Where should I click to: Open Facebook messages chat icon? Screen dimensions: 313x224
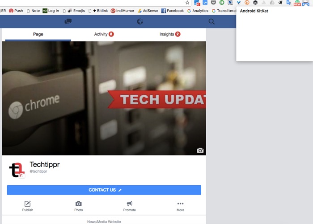[68, 21]
